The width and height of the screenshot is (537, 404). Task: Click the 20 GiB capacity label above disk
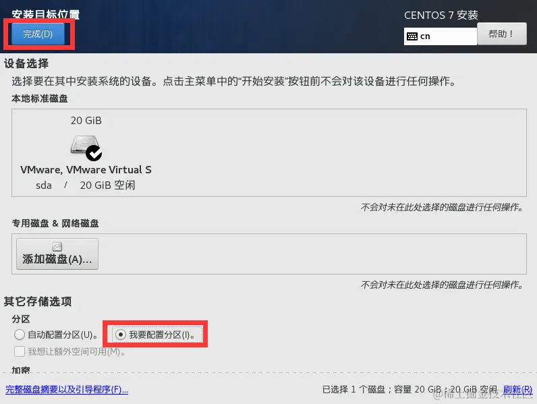pos(86,121)
